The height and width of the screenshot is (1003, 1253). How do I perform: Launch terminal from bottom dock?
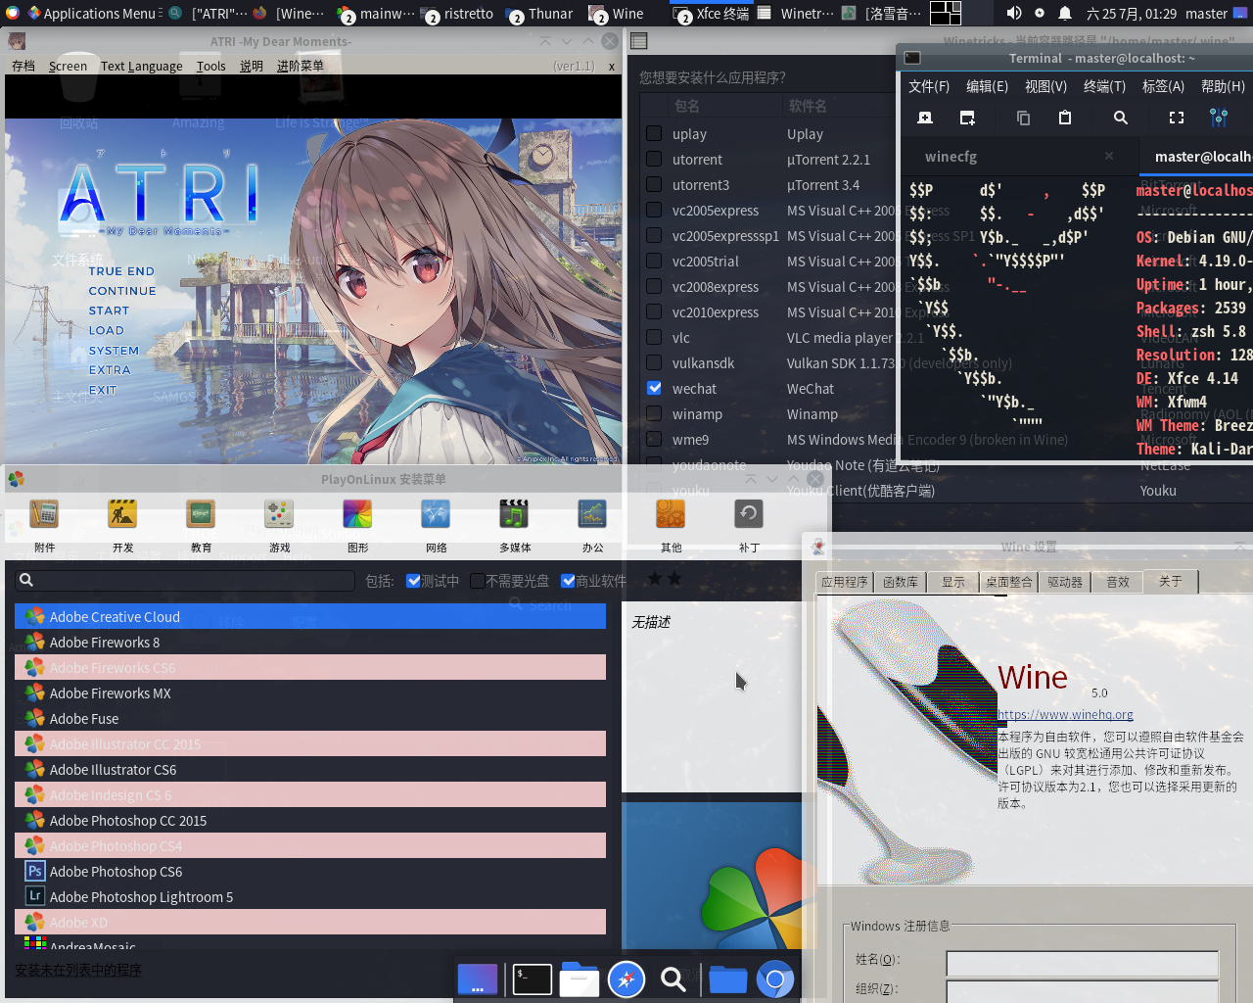tap(533, 979)
